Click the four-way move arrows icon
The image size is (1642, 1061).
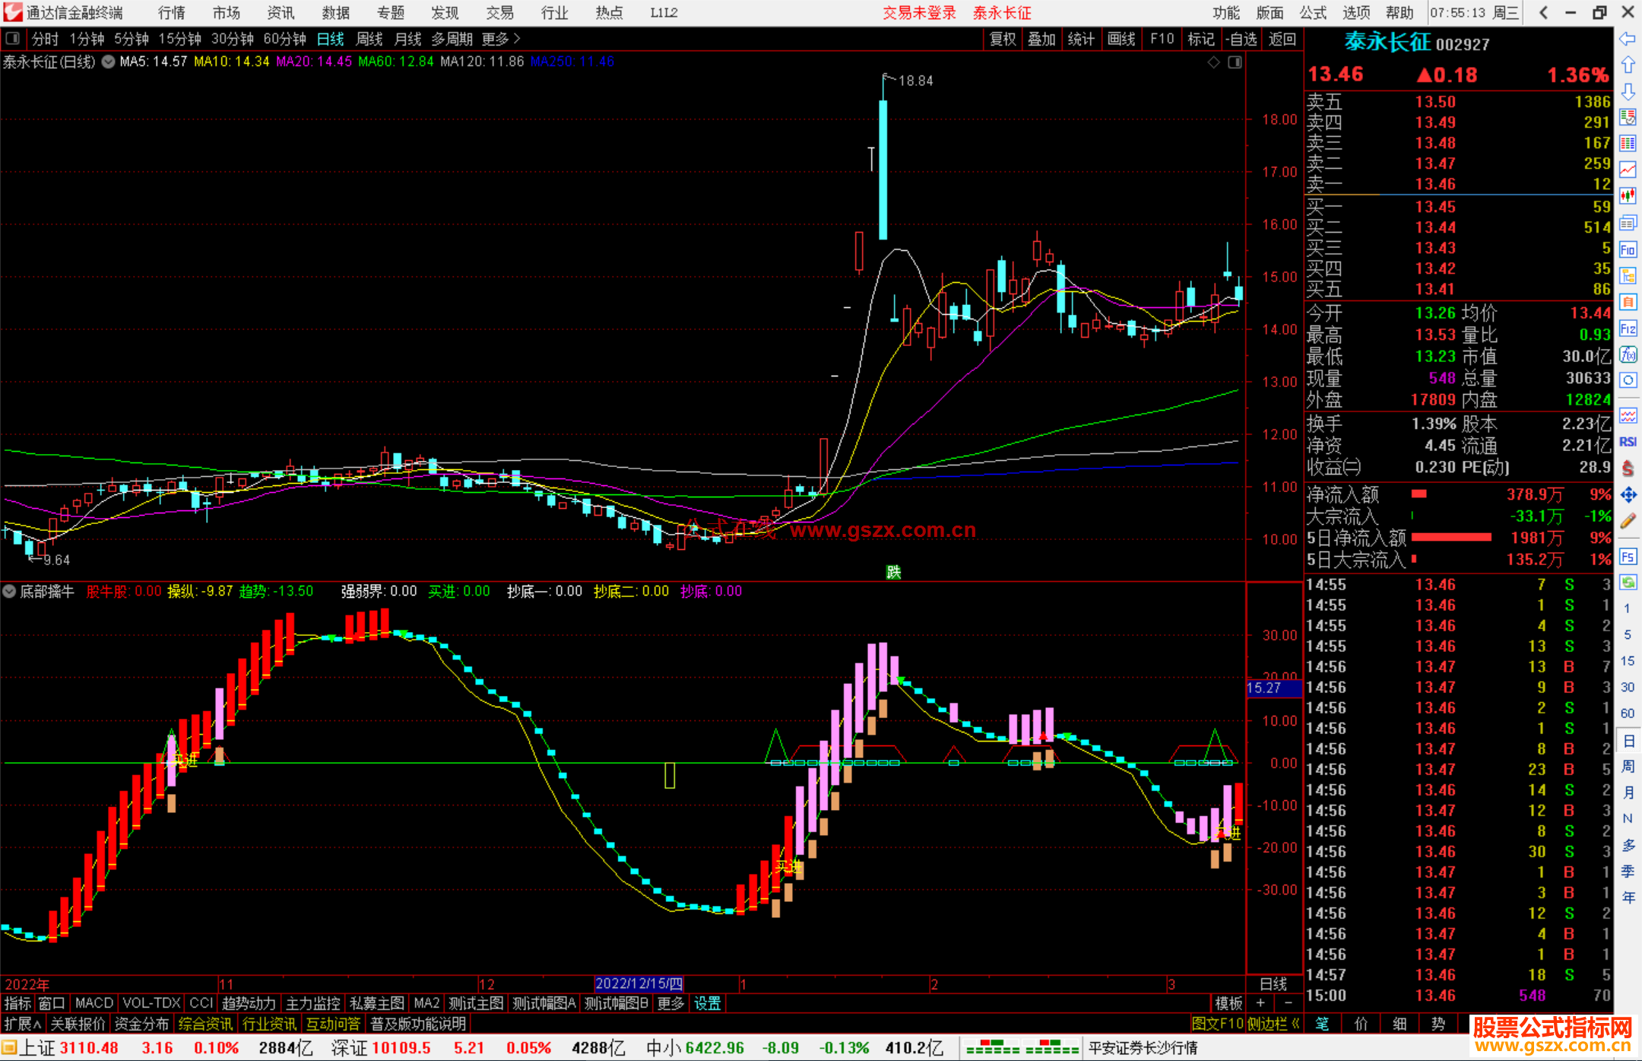tap(1628, 495)
